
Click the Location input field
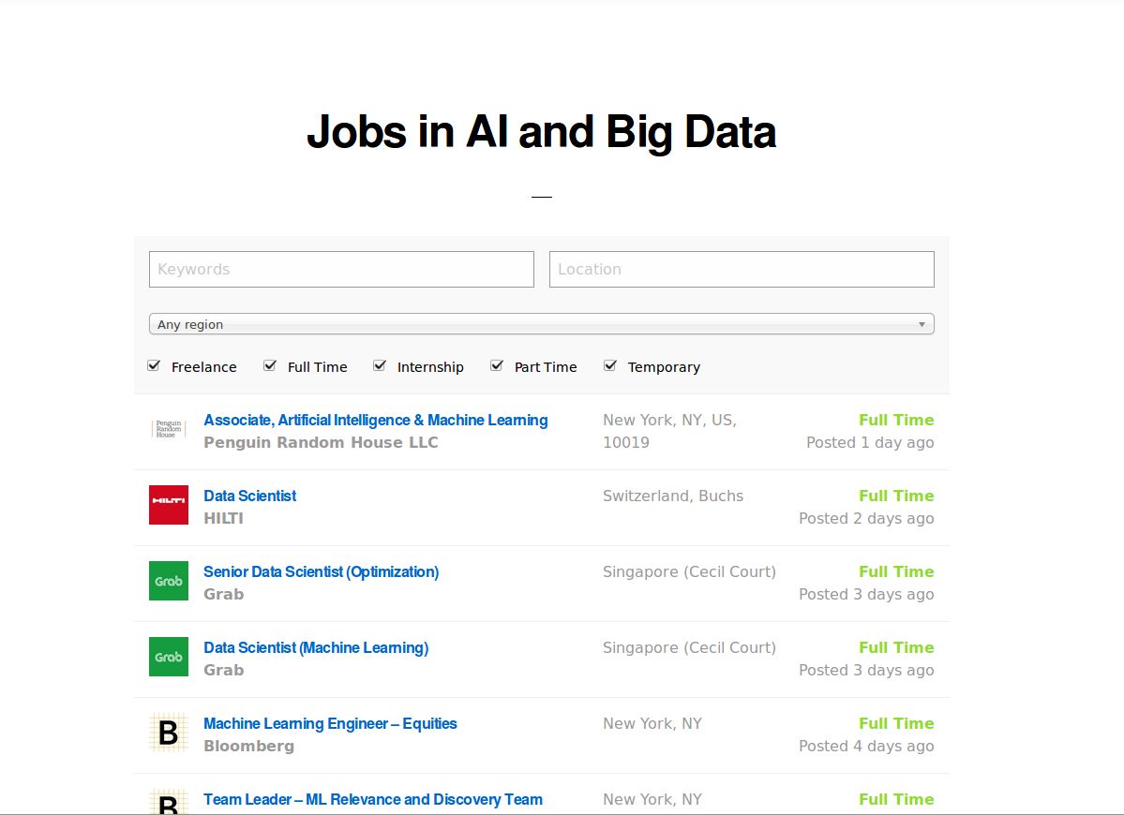click(741, 269)
